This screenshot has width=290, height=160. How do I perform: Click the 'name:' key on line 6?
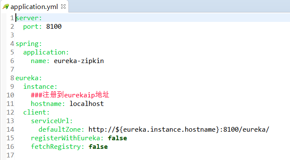point(40,61)
